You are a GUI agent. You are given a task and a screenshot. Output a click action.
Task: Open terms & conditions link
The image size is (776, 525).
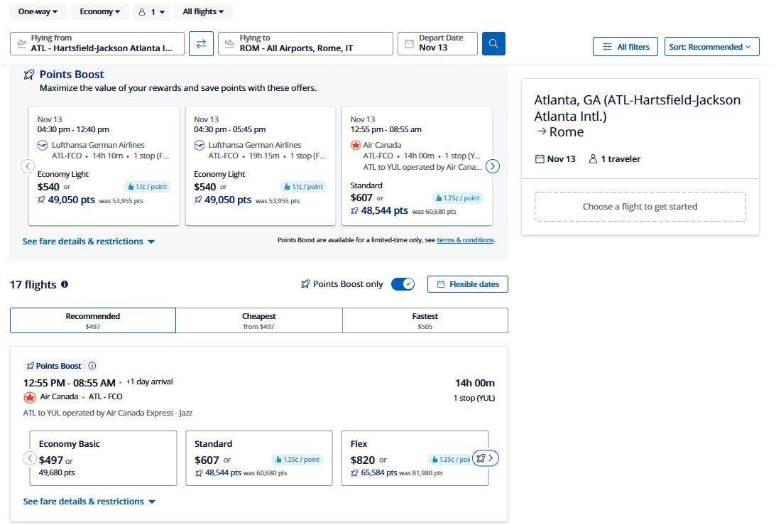(x=465, y=240)
